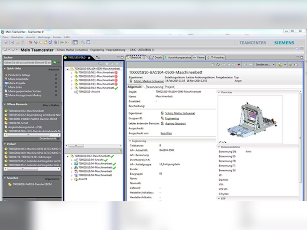Click the blue window icon right of the magnifier
The width and height of the screenshot is (307, 230).
point(88,42)
